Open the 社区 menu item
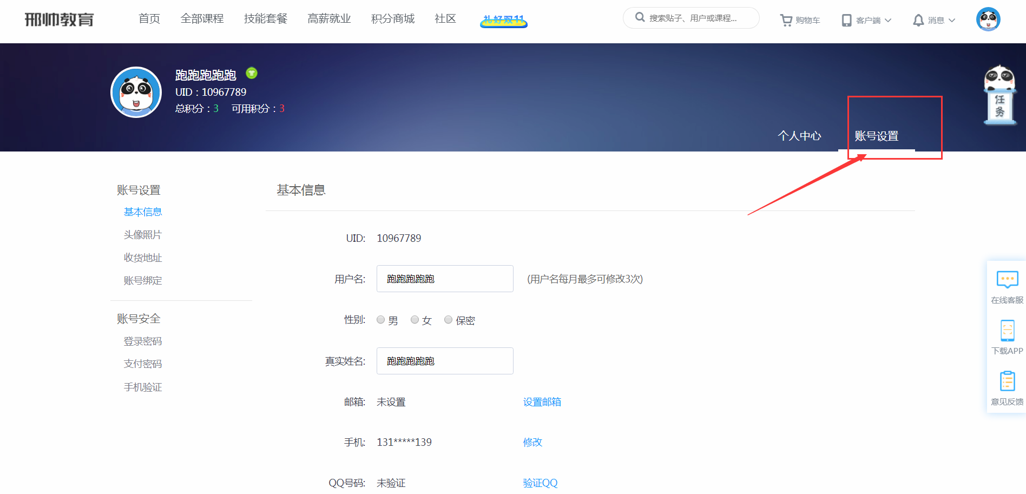 (x=444, y=18)
